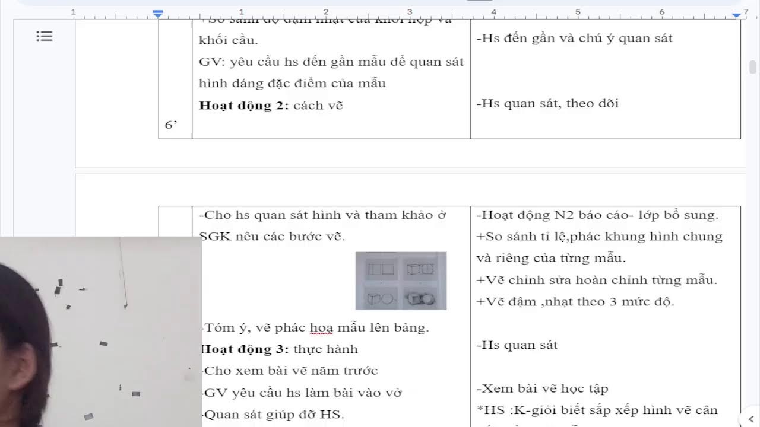Select the left indent marker on ruler
Screen dimensions: 760x427
click(158, 13)
